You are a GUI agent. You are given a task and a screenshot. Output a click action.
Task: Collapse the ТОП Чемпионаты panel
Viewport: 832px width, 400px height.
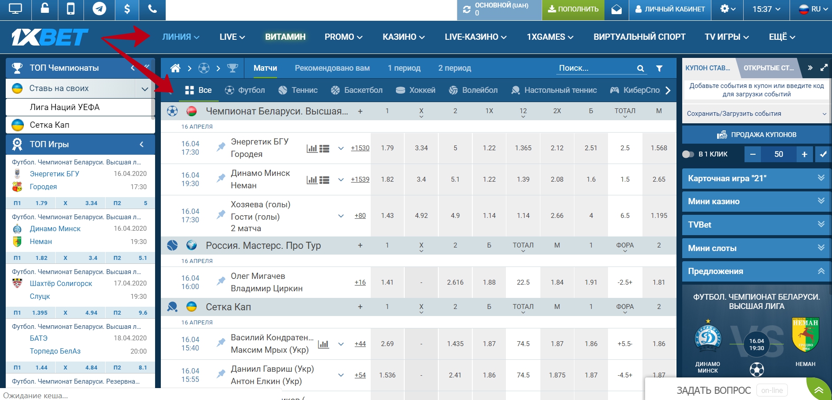133,68
